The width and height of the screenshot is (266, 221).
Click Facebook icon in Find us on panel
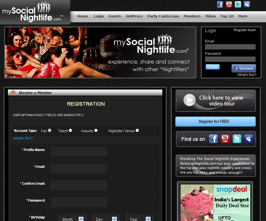(x=213, y=139)
